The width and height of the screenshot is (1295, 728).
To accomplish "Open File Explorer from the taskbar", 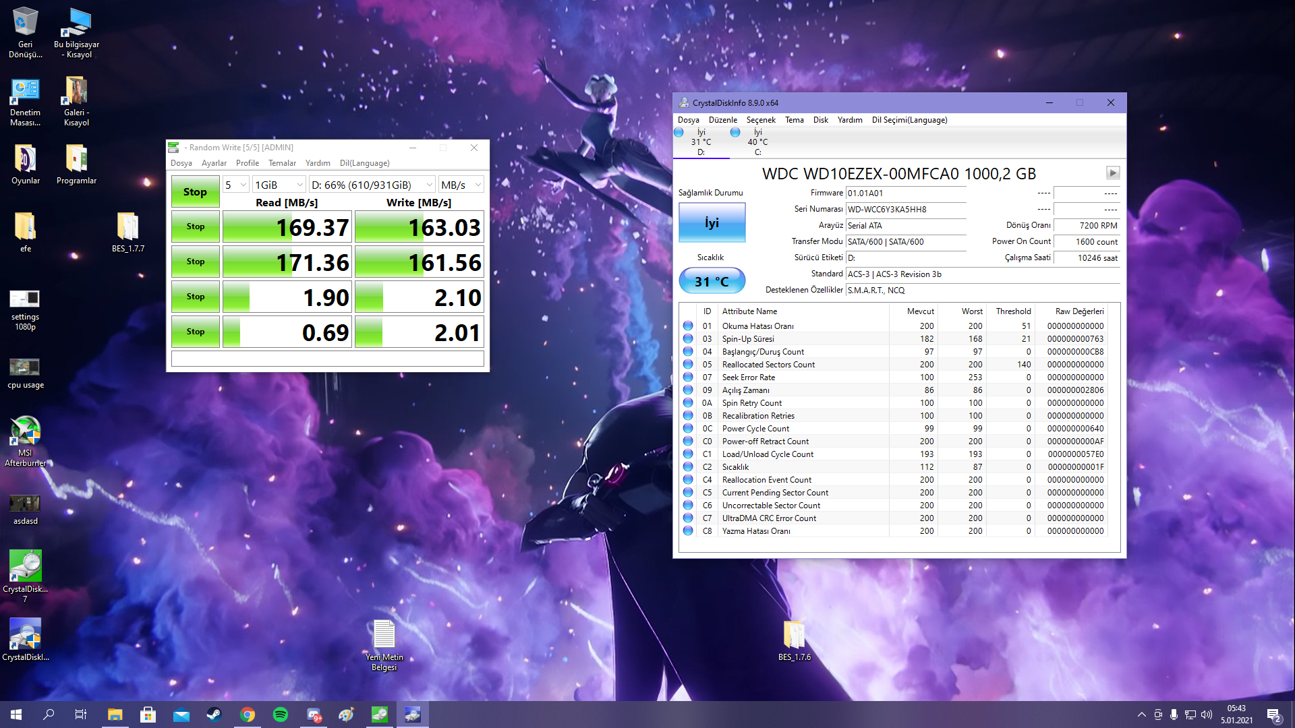I will coord(115,715).
